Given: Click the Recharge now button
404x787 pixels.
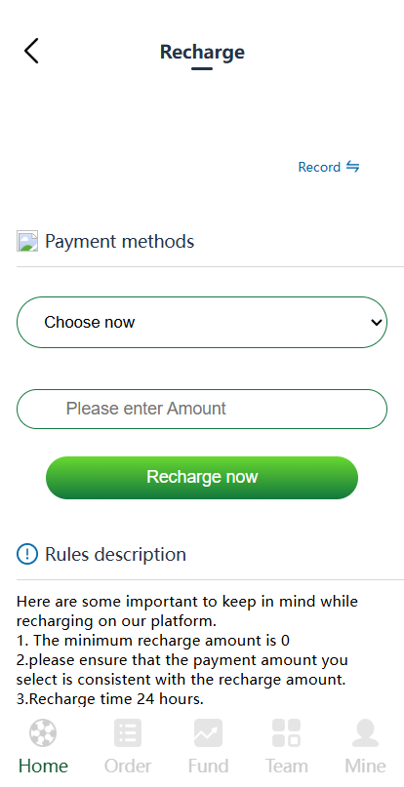Looking at the screenshot, I should (x=202, y=478).
